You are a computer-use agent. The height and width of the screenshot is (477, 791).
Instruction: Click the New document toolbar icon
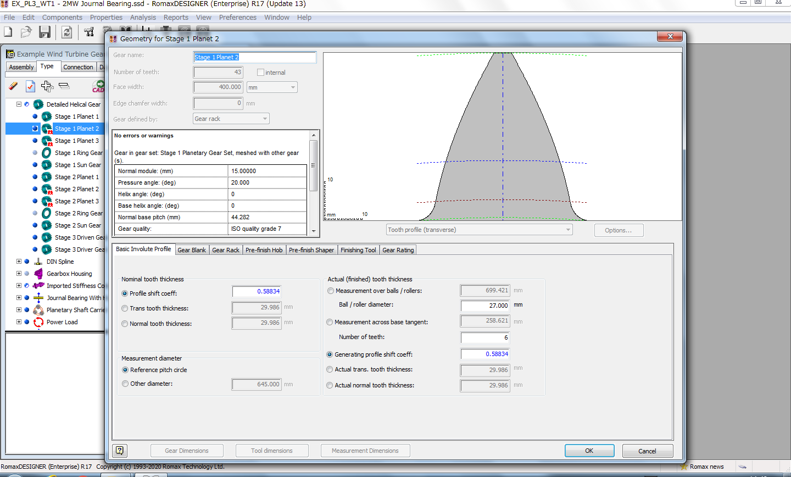click(8, 32)
